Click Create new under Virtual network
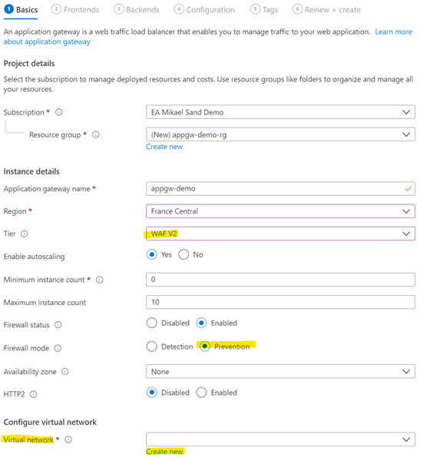Screen dimensions: 430x461 point(164,451)
